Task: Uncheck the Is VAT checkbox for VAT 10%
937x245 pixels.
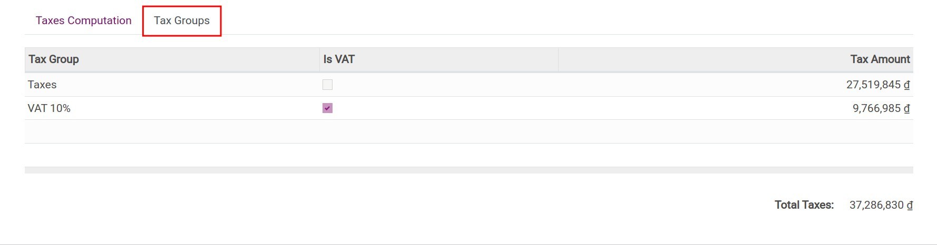Action: tap(327, 108)
